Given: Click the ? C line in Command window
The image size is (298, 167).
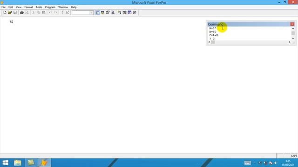Looking at the screenshot, I should (212, 39).
